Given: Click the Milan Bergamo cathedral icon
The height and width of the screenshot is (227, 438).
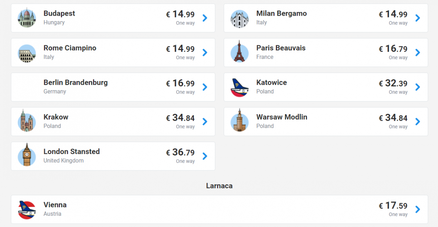Looking at the screenshot, I should coord(239,18).
